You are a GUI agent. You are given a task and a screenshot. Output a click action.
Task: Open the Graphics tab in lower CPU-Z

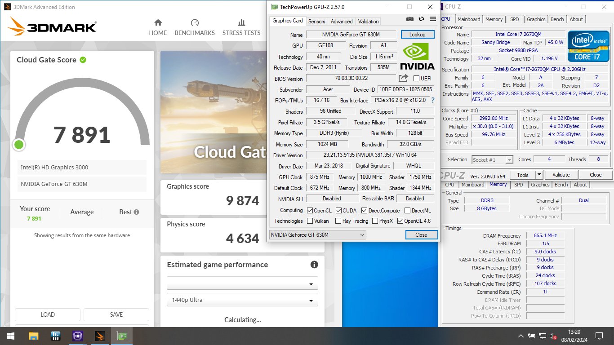(x=540, y=185)
